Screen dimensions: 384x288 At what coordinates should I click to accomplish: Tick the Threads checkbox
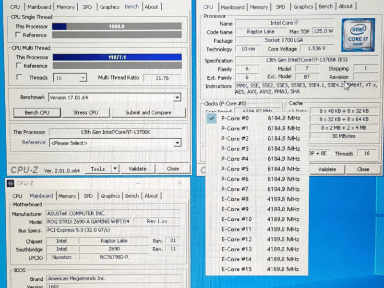[19, 77]
